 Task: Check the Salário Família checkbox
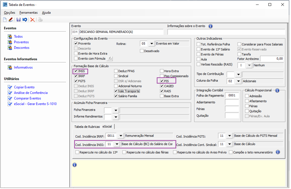(116, 96)
